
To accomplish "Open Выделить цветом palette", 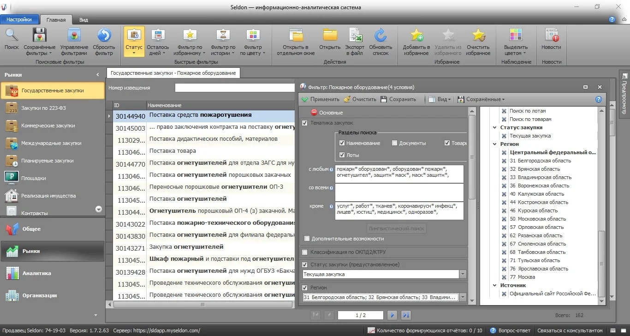I will (516, 42).
